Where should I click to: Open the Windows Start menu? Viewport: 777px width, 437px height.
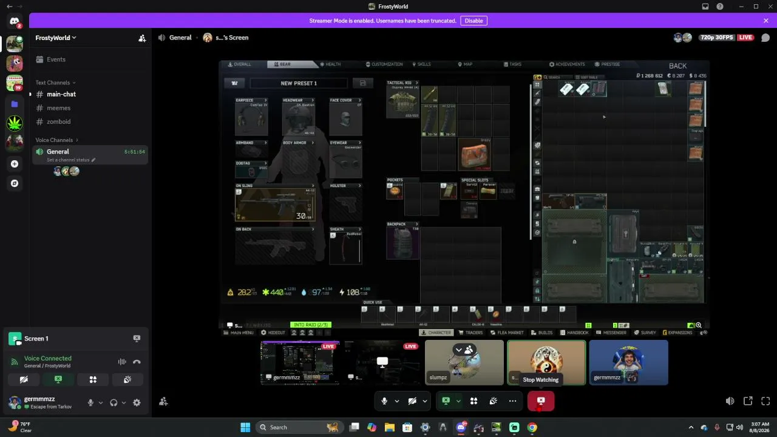(245, 427)
